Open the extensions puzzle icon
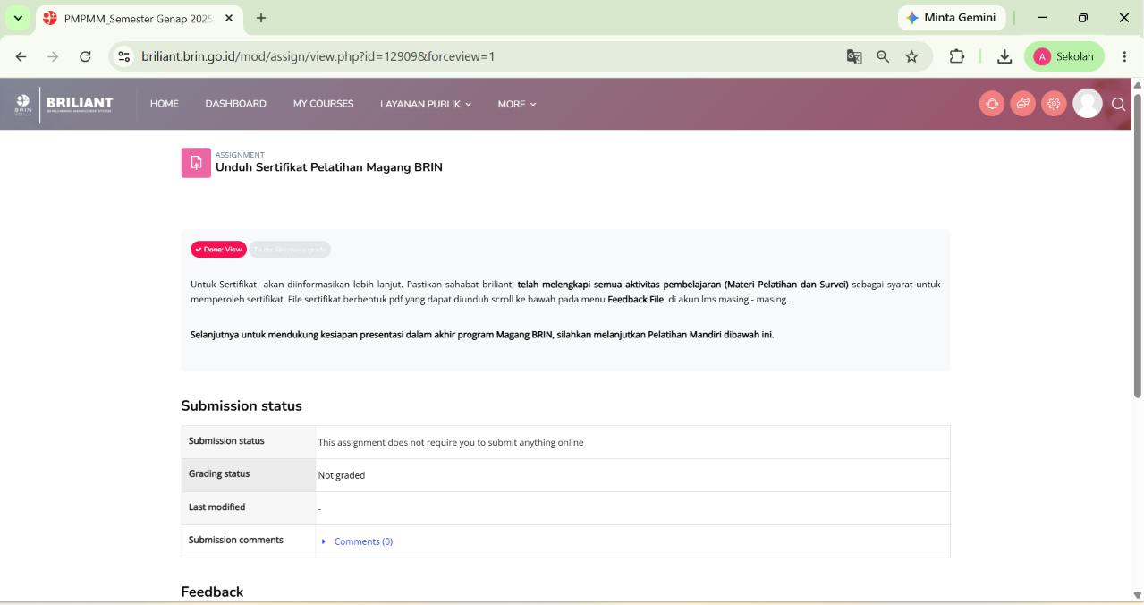 point(957,56)
